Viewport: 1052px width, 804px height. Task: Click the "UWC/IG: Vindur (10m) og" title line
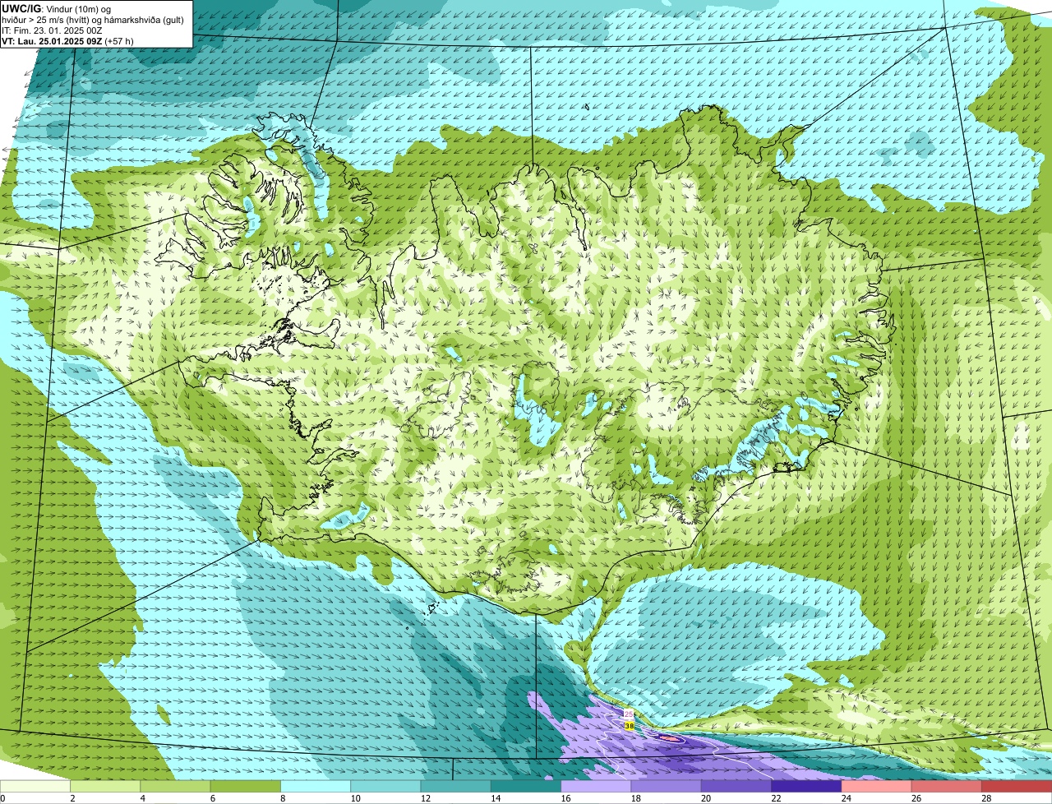pyautogui.click(x=56, y=8)
